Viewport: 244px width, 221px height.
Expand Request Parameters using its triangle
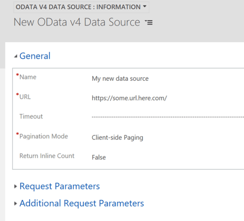click(16, 186)
